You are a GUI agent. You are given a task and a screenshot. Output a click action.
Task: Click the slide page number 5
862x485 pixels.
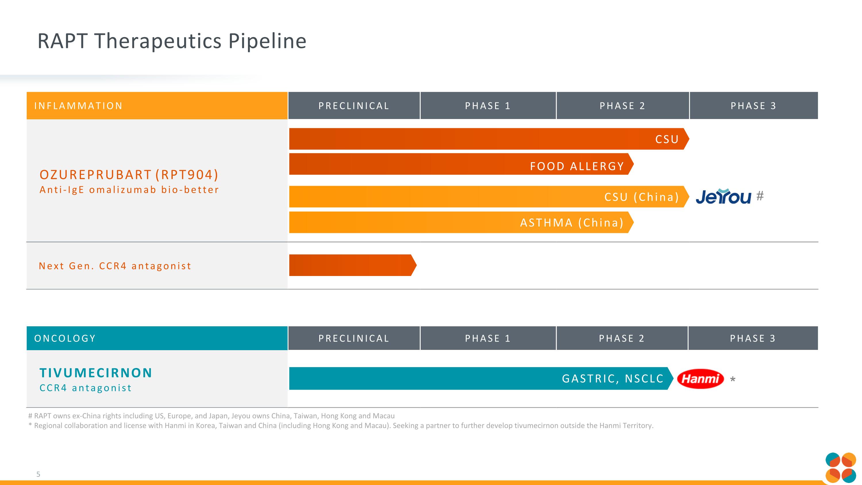(x=38, y=474)
